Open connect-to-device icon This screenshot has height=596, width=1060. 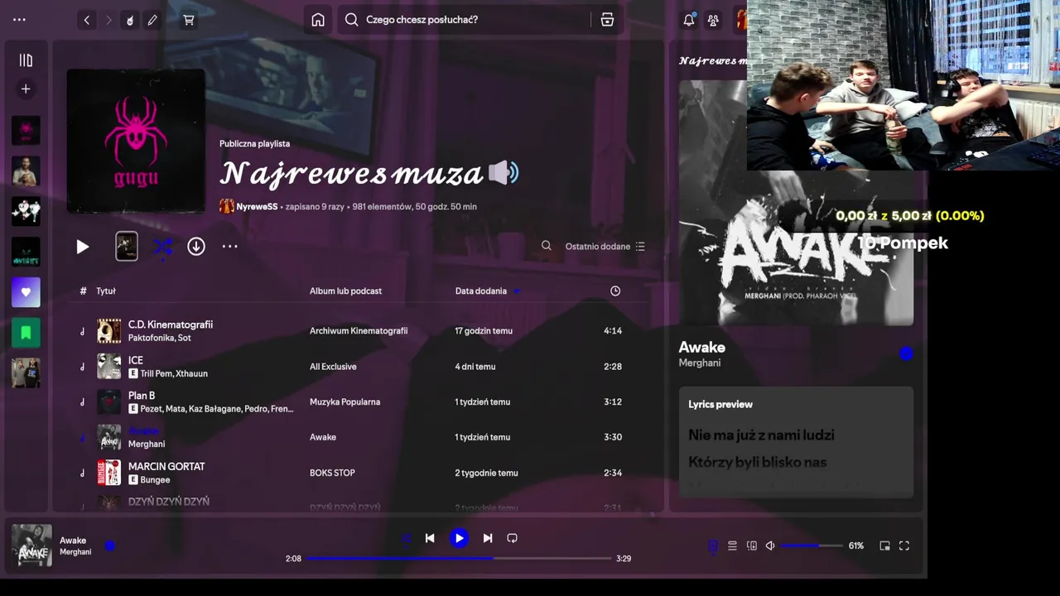pos(752,546)
